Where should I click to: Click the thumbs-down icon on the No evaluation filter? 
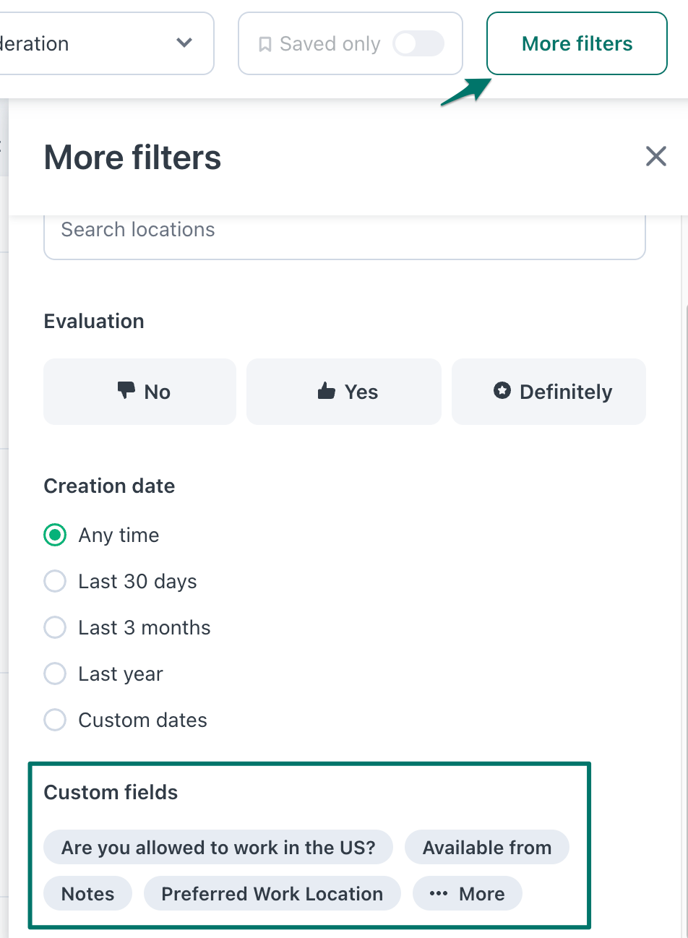tap(126, 391)
